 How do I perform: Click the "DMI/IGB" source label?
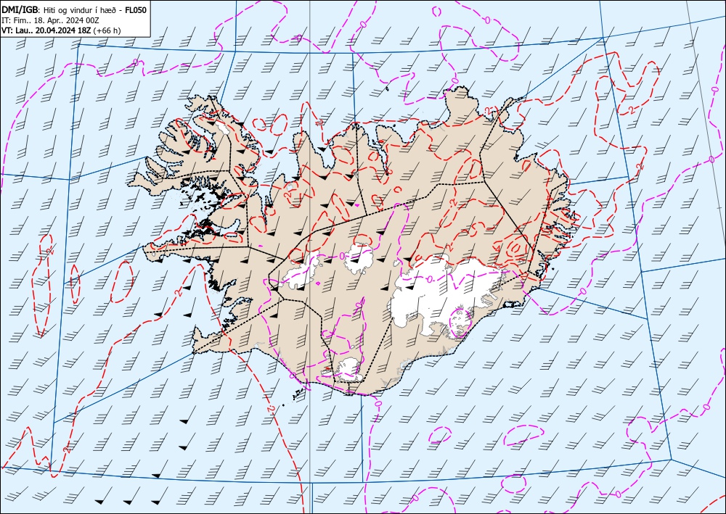point(20,10)
